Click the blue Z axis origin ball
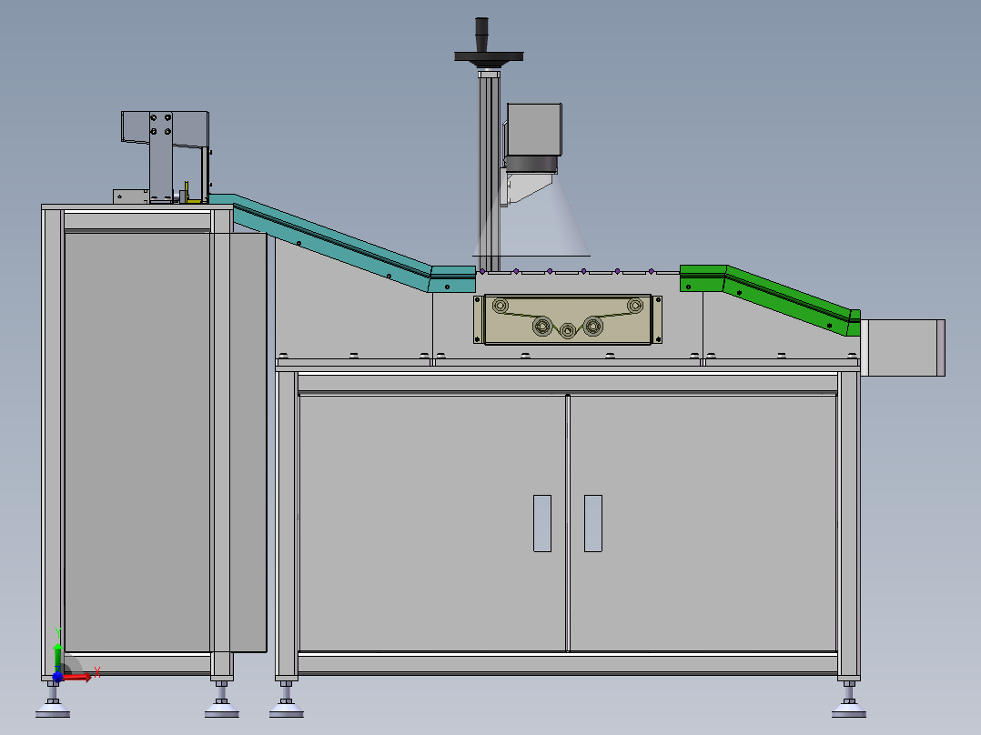The height and width of the screenshot is (735, 981). 57,676
